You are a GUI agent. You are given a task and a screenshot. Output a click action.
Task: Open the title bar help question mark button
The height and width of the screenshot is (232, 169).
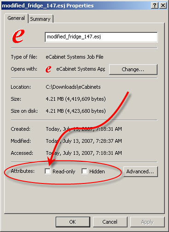154,6
